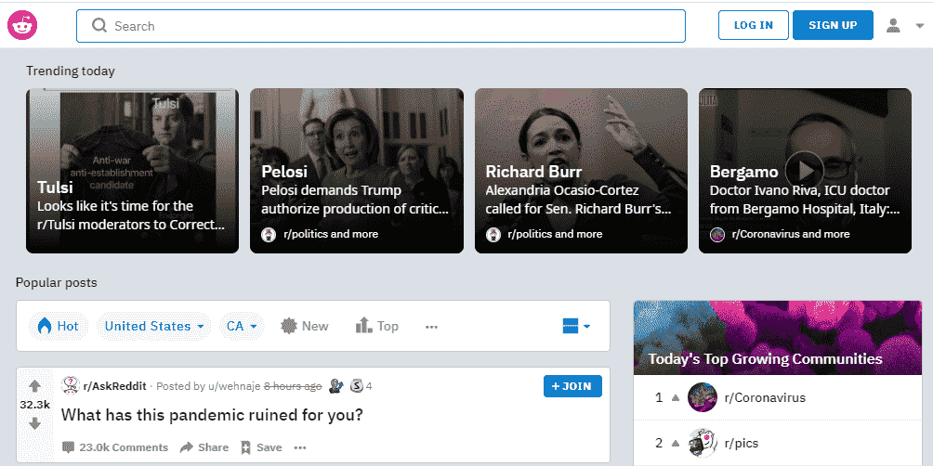Click the New sort starburst icon
The height and width of the screenshot is (466, 933).
click(x=289, y=326)
